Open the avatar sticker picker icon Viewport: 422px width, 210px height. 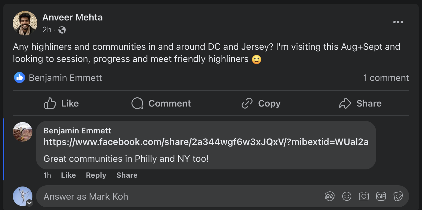pos(330,196)
